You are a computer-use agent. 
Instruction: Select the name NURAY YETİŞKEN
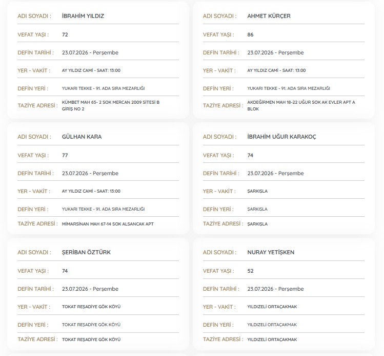271,252
